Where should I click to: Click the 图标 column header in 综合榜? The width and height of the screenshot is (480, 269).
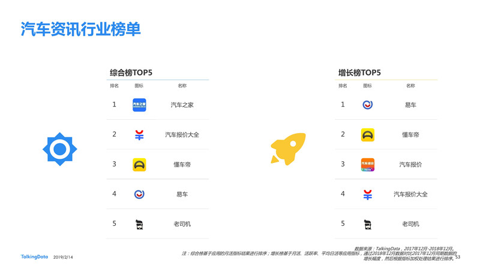click(139, 86)
